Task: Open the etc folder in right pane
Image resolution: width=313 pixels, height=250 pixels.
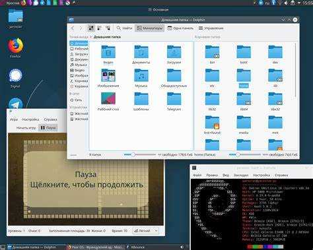Action: 212,78
